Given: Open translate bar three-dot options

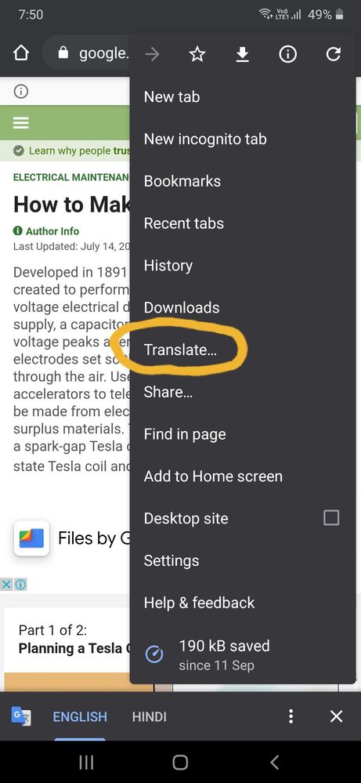Looking at the screenshot, I should [x=291, y=716].
